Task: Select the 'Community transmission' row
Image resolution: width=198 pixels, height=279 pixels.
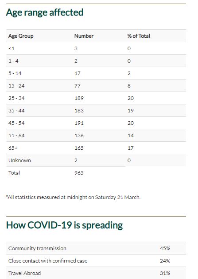Action: point(96,248)
